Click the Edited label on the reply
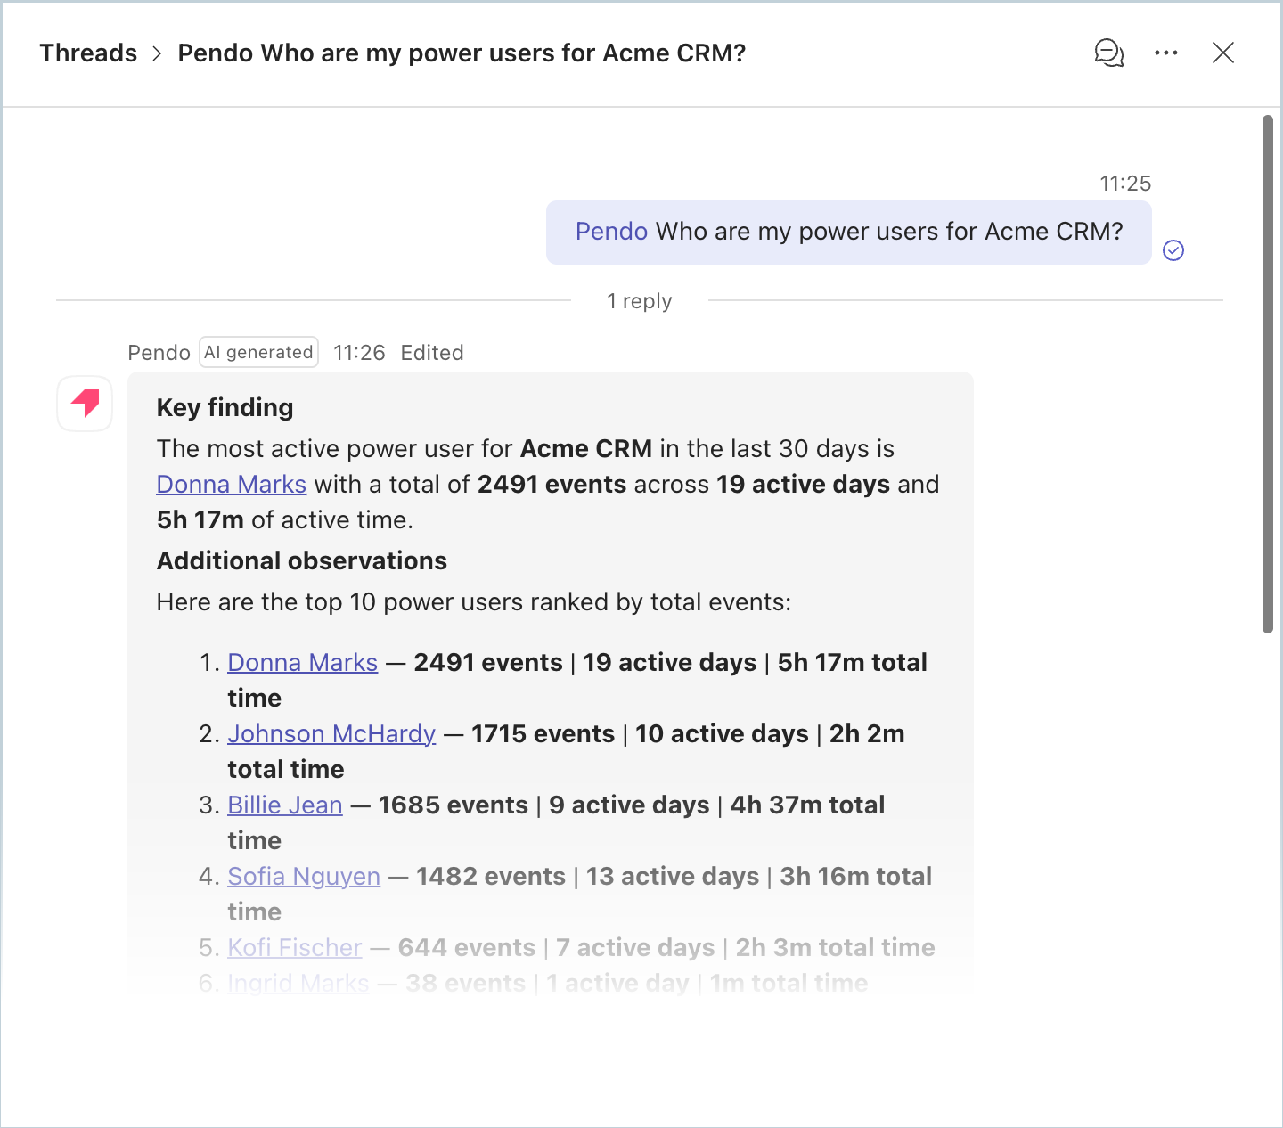This screenshot has height=1128, width=1283. click(432, 353)
